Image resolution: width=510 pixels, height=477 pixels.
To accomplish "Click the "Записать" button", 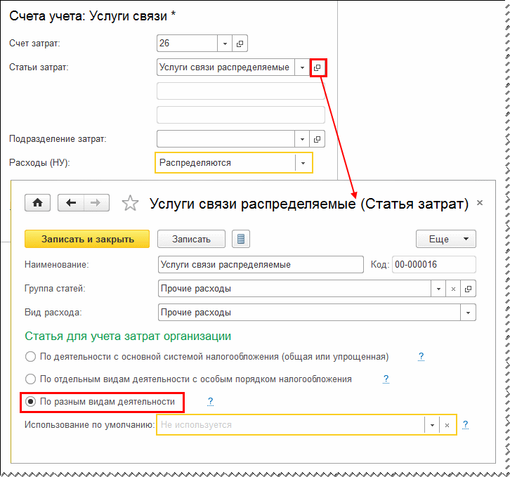I will [191, 239].
